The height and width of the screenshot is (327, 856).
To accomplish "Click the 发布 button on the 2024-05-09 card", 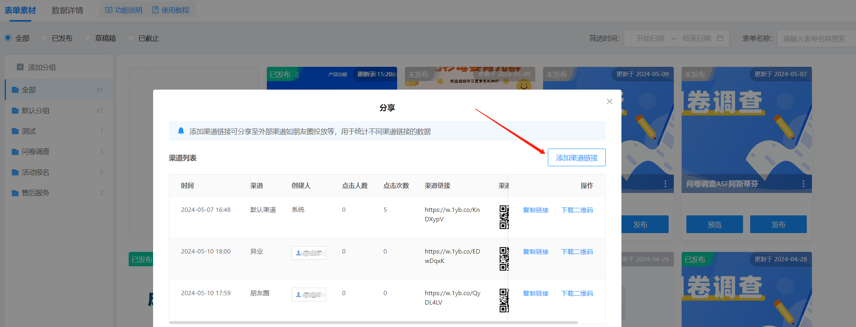I will pos(645,224).
